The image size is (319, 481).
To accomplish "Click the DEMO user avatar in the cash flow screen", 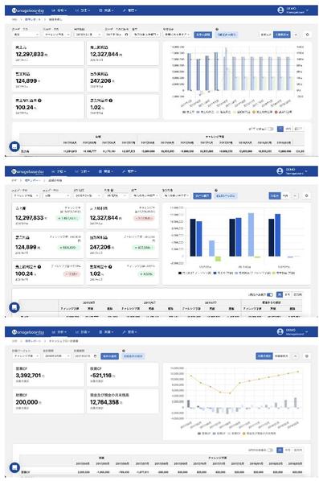I will tap(280, 331).
